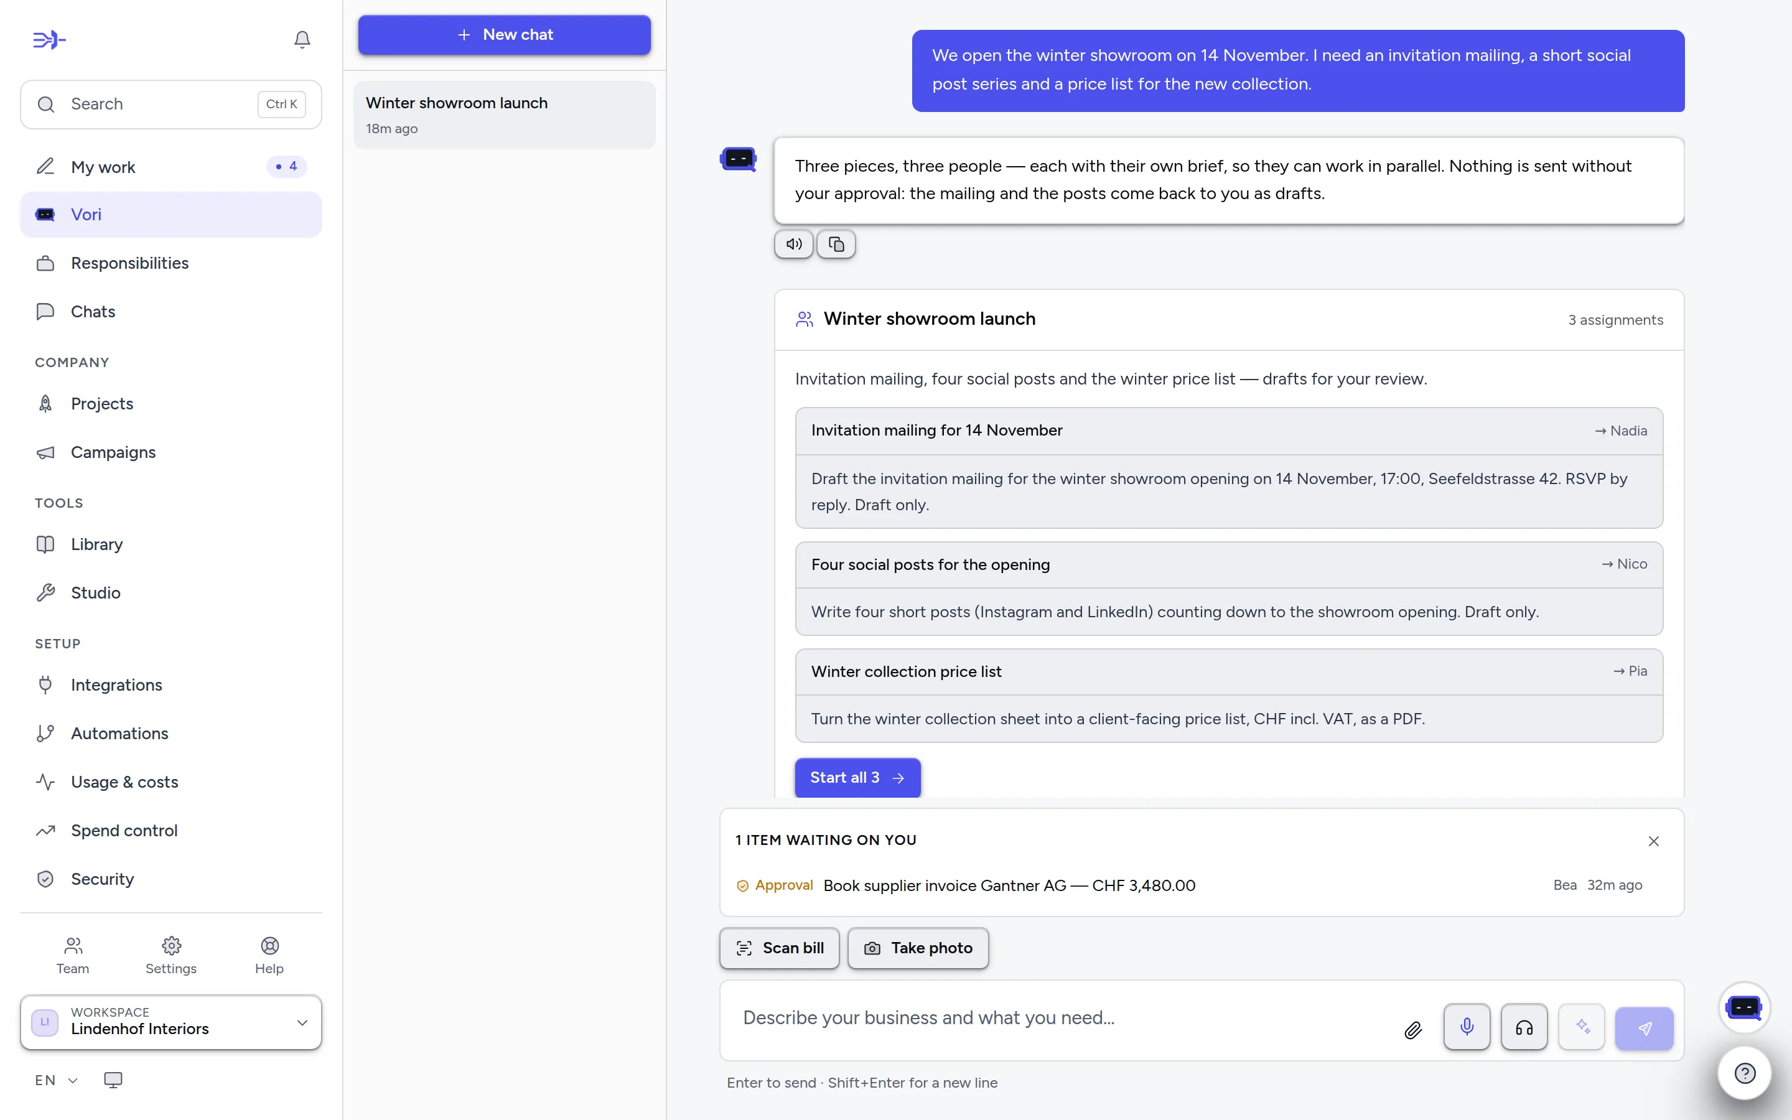Image resolution: width=1792 pixels, height=1120 pixels.
Task: Click the Scan bill button
Action: (779, 948)
